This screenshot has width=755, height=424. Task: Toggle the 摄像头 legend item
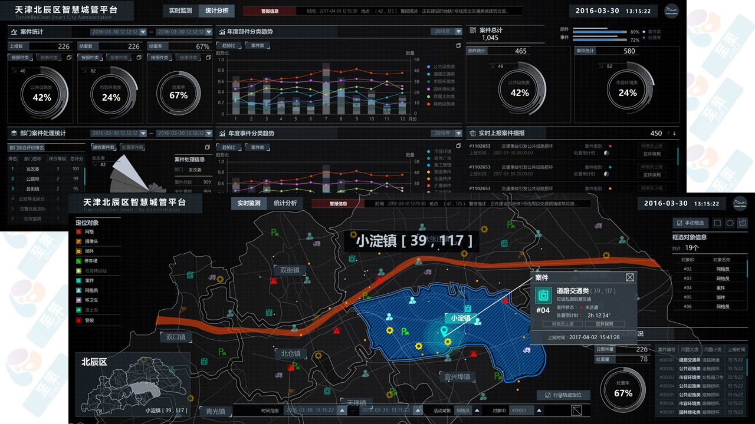click(x=79, y=241)
